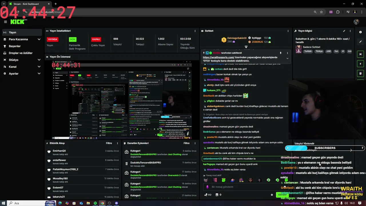This screenshot has width=366, height=206.
Task: Toggle the lightning bolt quick action
Action: 360,64
